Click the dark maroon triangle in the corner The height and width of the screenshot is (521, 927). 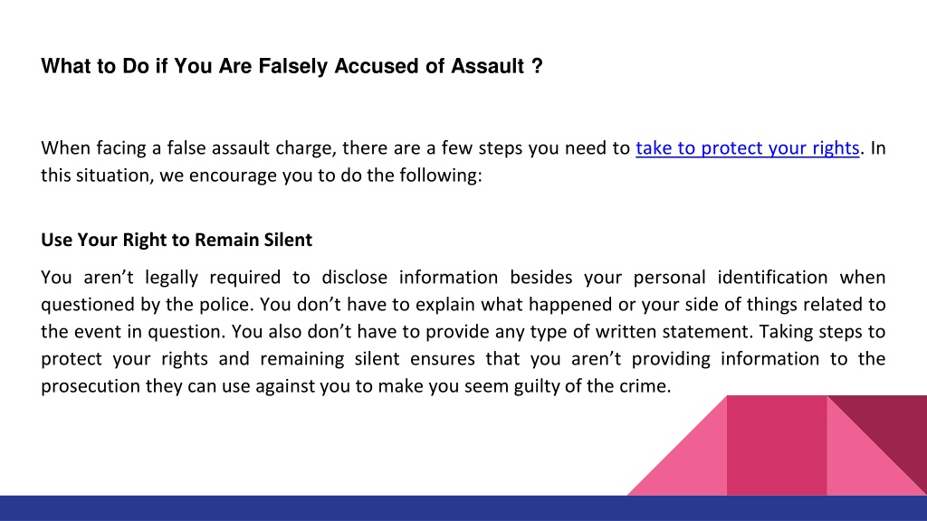click(893, 428)
